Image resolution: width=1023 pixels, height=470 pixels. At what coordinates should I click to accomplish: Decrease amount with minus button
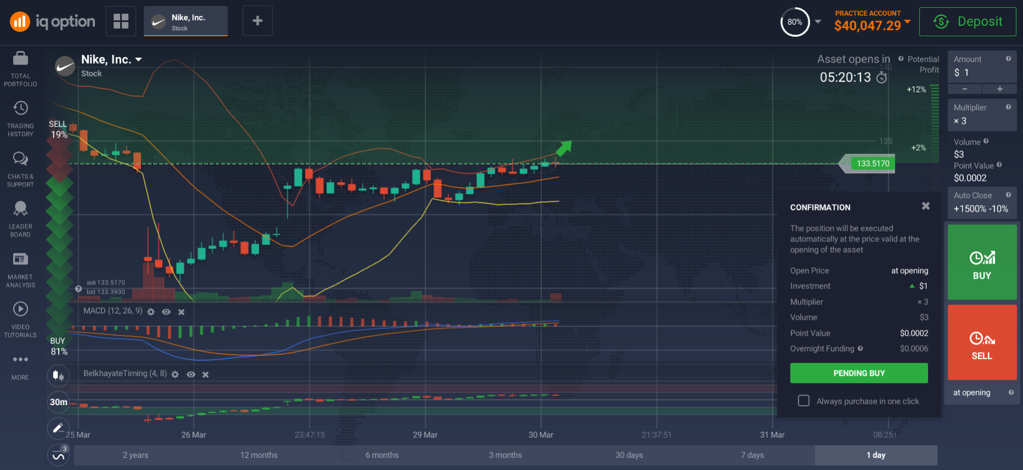click(965, 89)
